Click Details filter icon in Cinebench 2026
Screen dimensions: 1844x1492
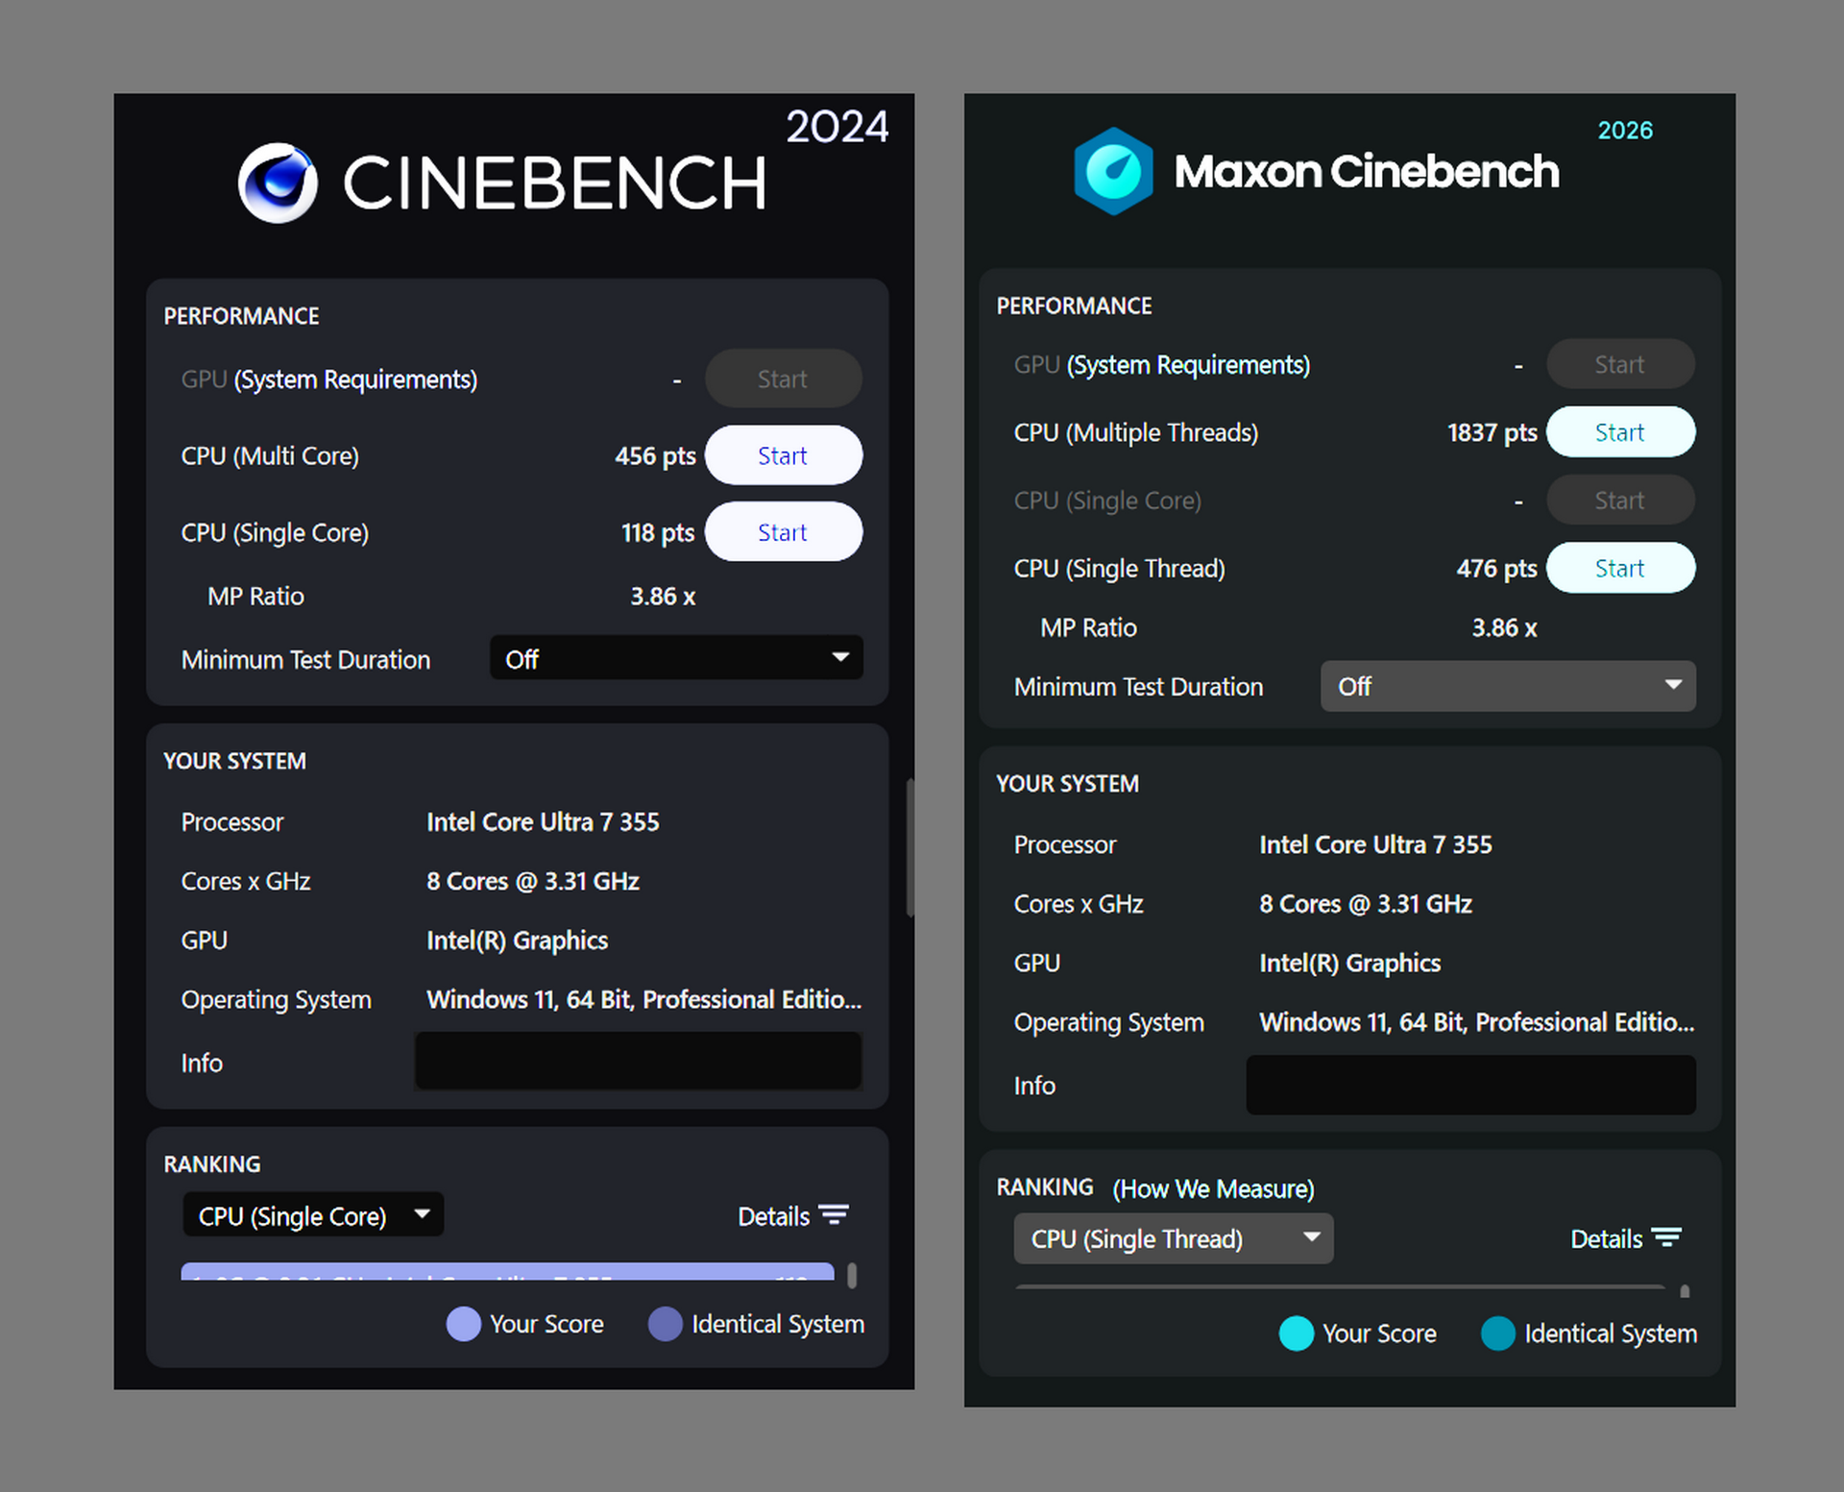click(x=1666, y=1238)
